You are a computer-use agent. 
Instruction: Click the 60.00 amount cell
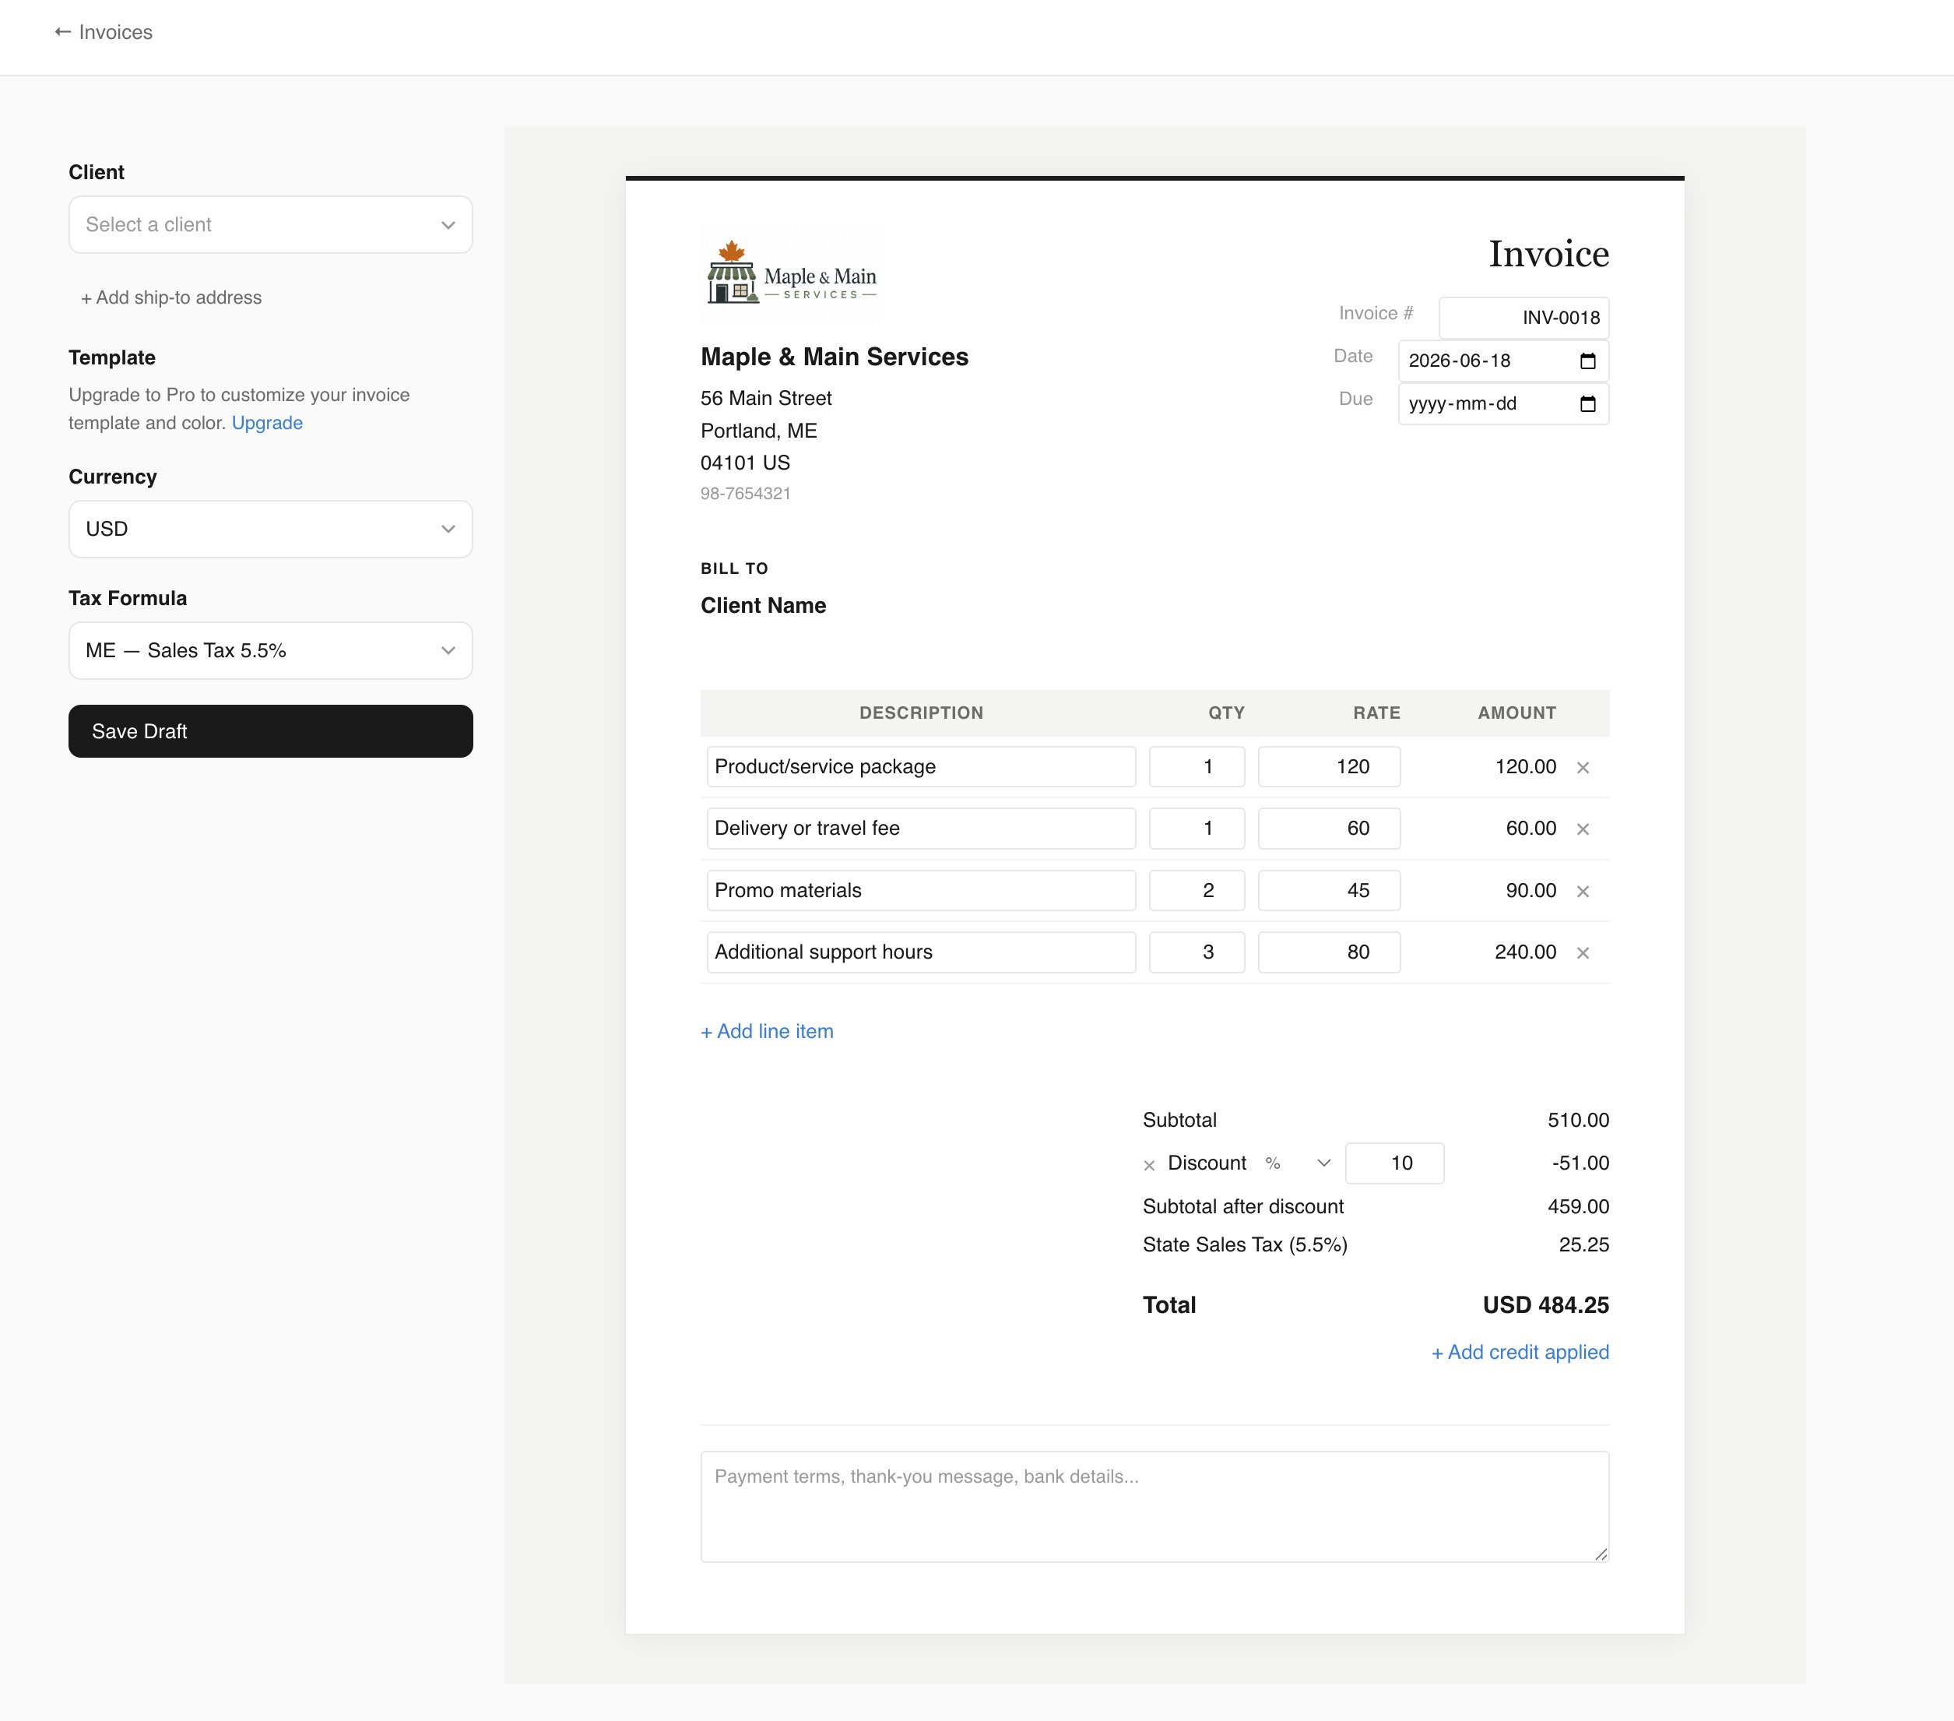tap(1531, 828)
